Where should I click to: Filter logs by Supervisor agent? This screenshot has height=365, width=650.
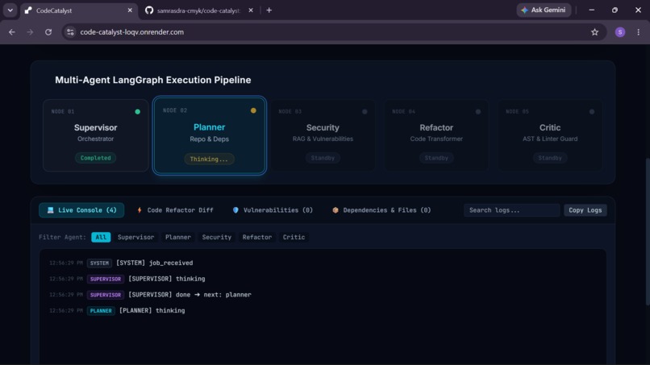coord(136,237)
